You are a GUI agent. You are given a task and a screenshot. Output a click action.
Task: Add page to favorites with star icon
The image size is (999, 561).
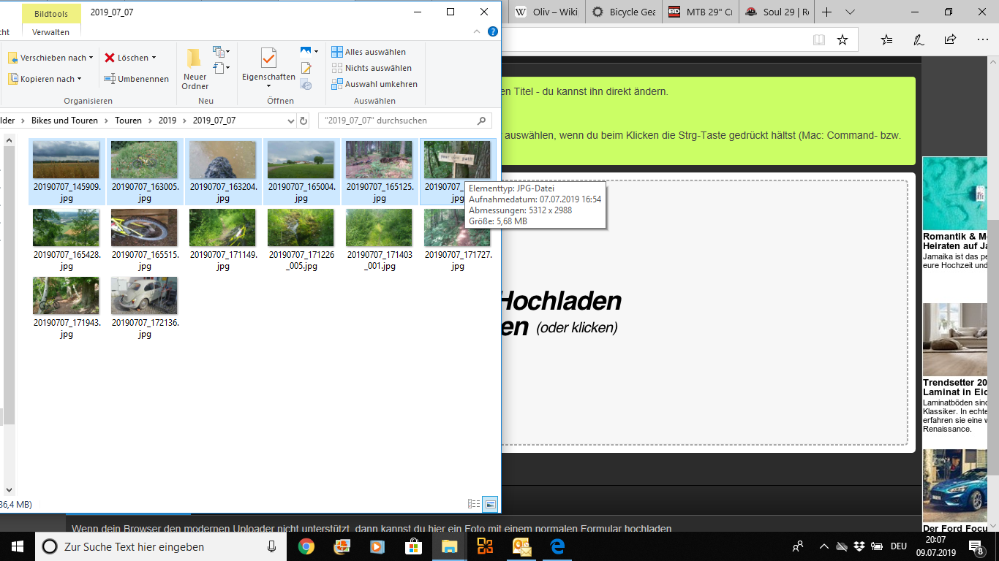pyautogui.click(x=842, y=39)
